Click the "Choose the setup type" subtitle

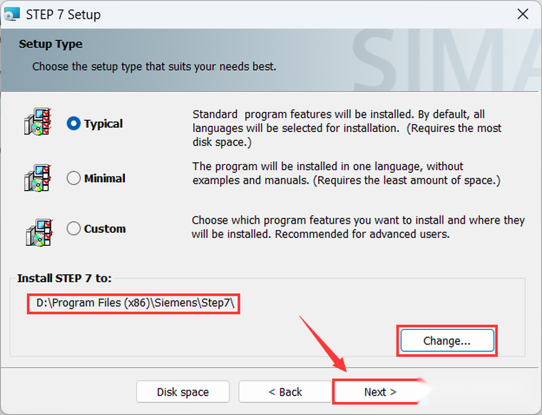154,66
